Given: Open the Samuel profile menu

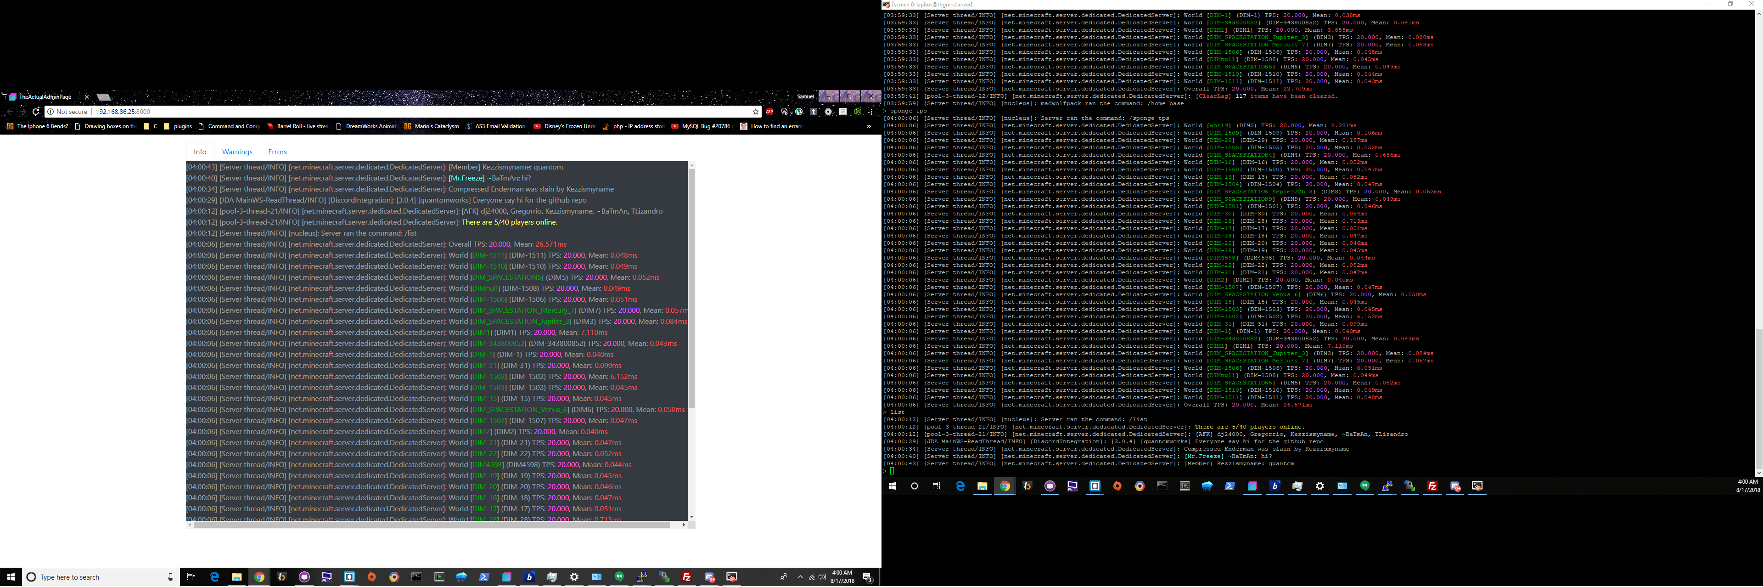Looking at the screenshot, I should pos(806,96).
